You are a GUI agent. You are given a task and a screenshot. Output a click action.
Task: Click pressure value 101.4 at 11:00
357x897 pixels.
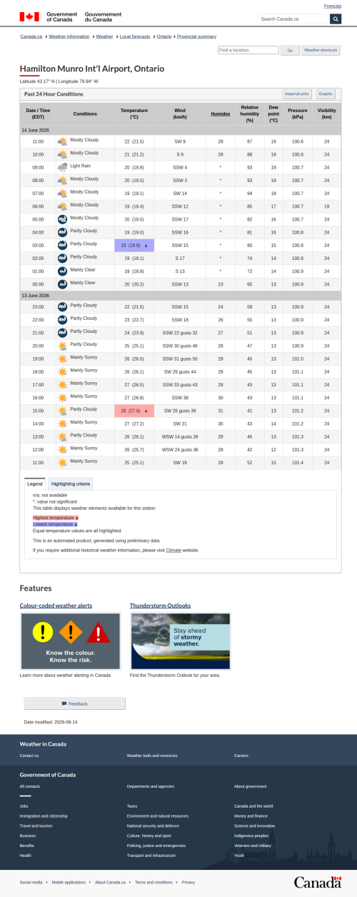pos(298,462)
